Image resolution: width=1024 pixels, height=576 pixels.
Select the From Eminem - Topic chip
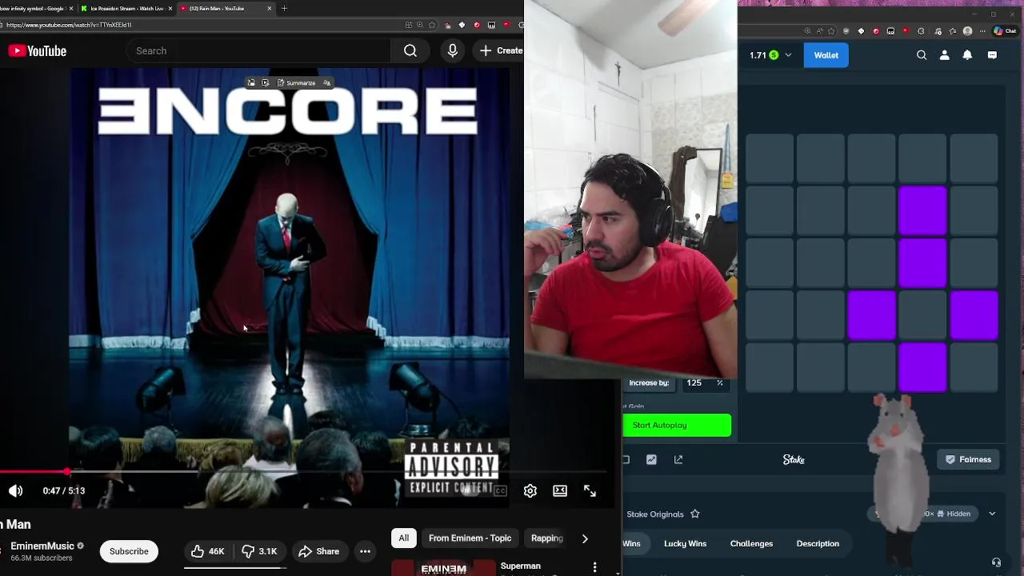(x=470, y=538)
